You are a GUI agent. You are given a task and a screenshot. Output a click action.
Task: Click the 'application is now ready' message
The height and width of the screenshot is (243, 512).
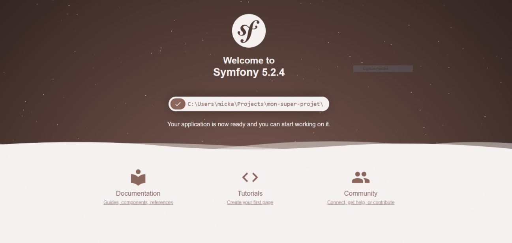pos(249,124)
